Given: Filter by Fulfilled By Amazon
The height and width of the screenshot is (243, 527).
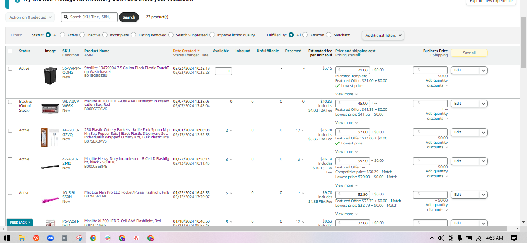Looking at the screenshot, I should coord(306,35).
